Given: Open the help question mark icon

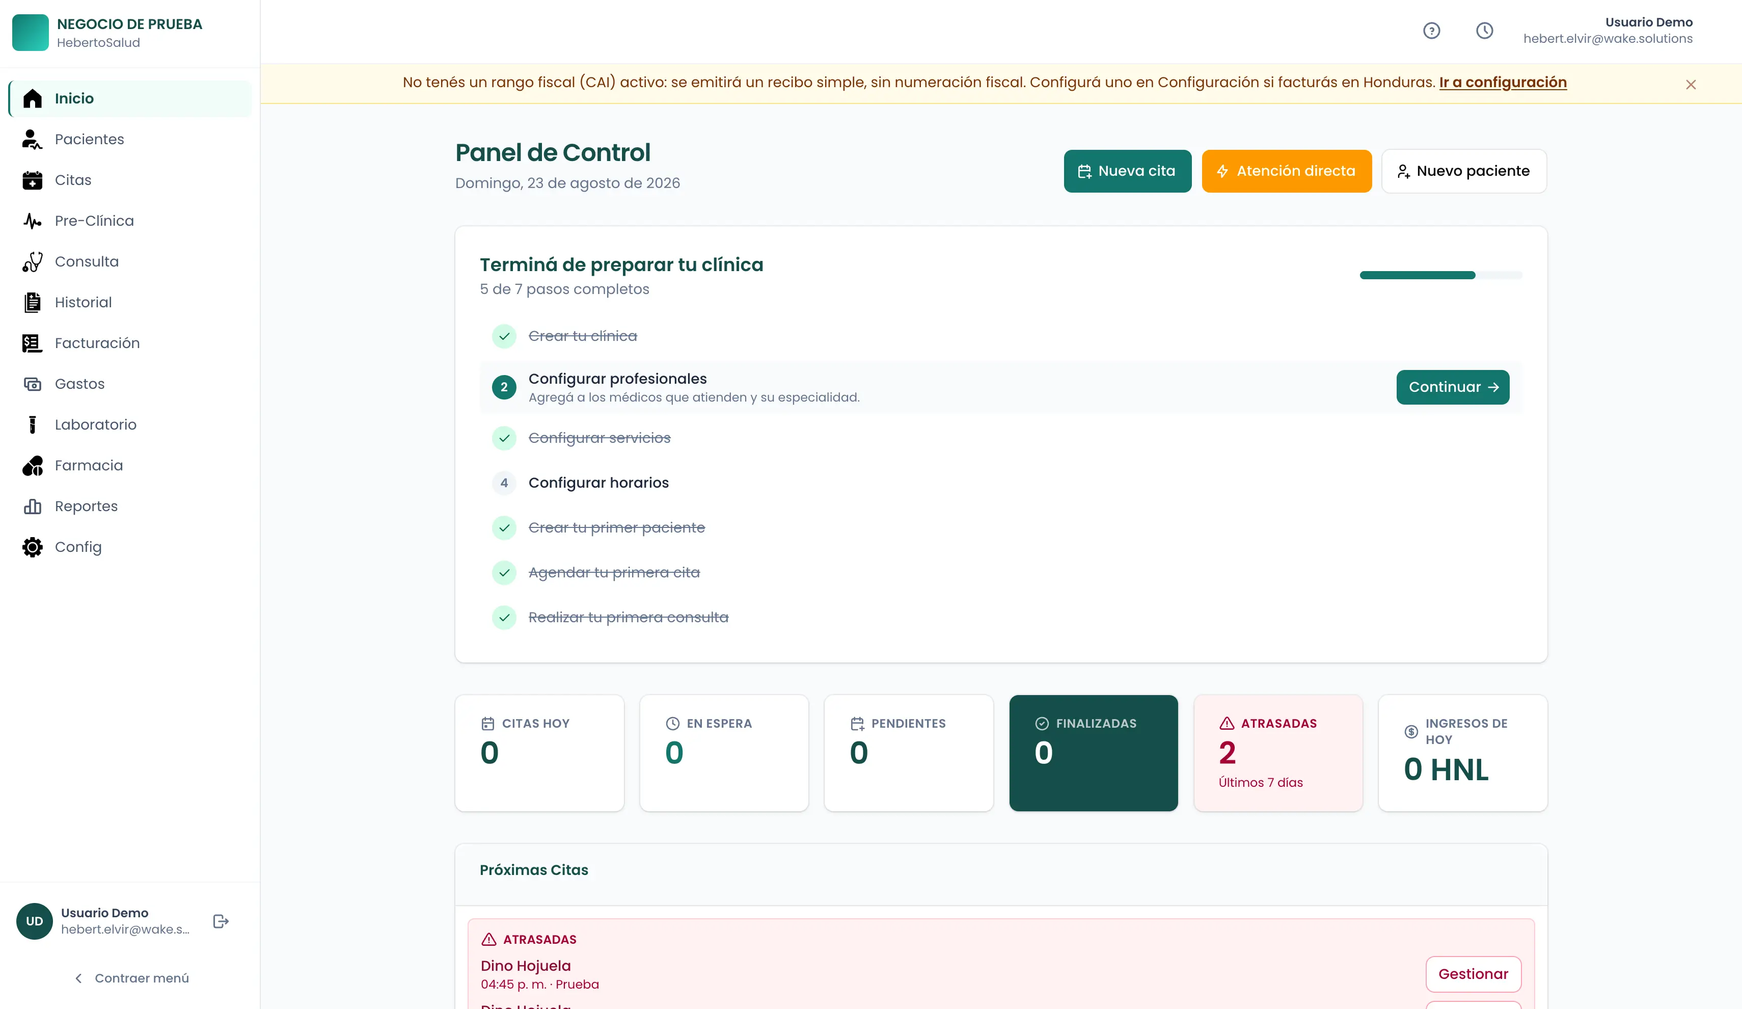Looking at the screenshot, I should (x=1432, y=31).
